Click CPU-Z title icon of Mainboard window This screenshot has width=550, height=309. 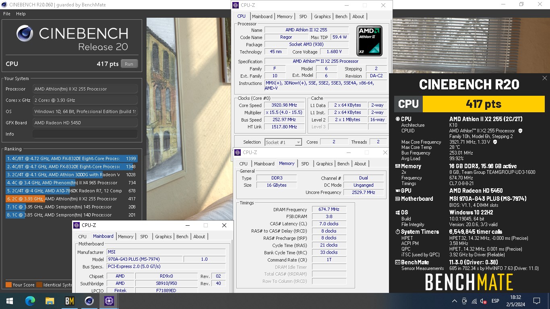tap(77, 225)
